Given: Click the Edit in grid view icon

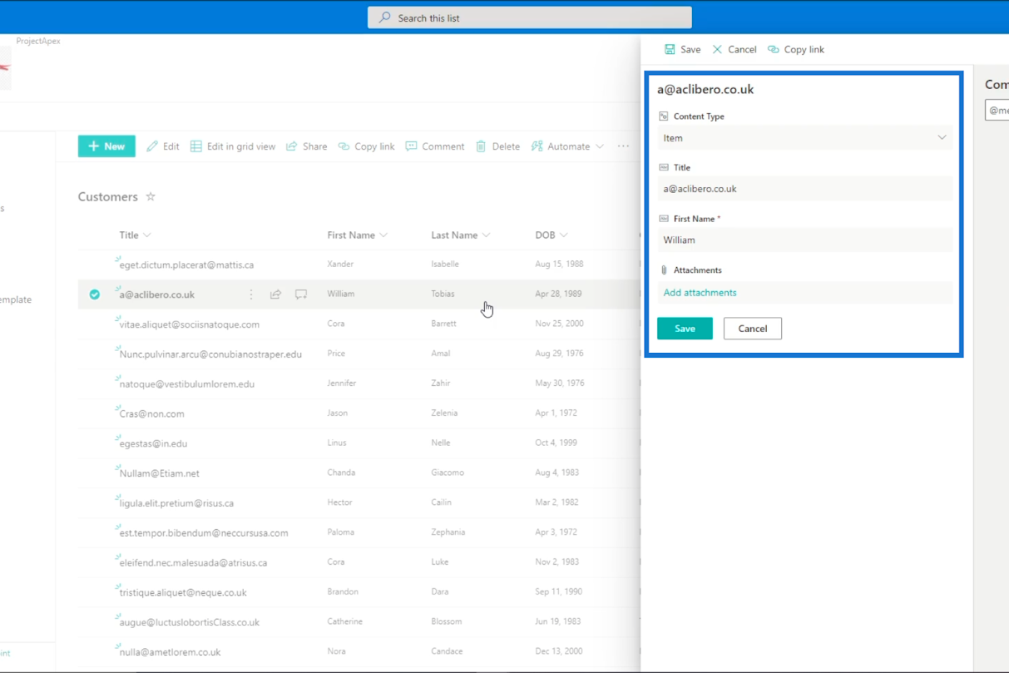Looking at the screenshot, I should point(196,146).
